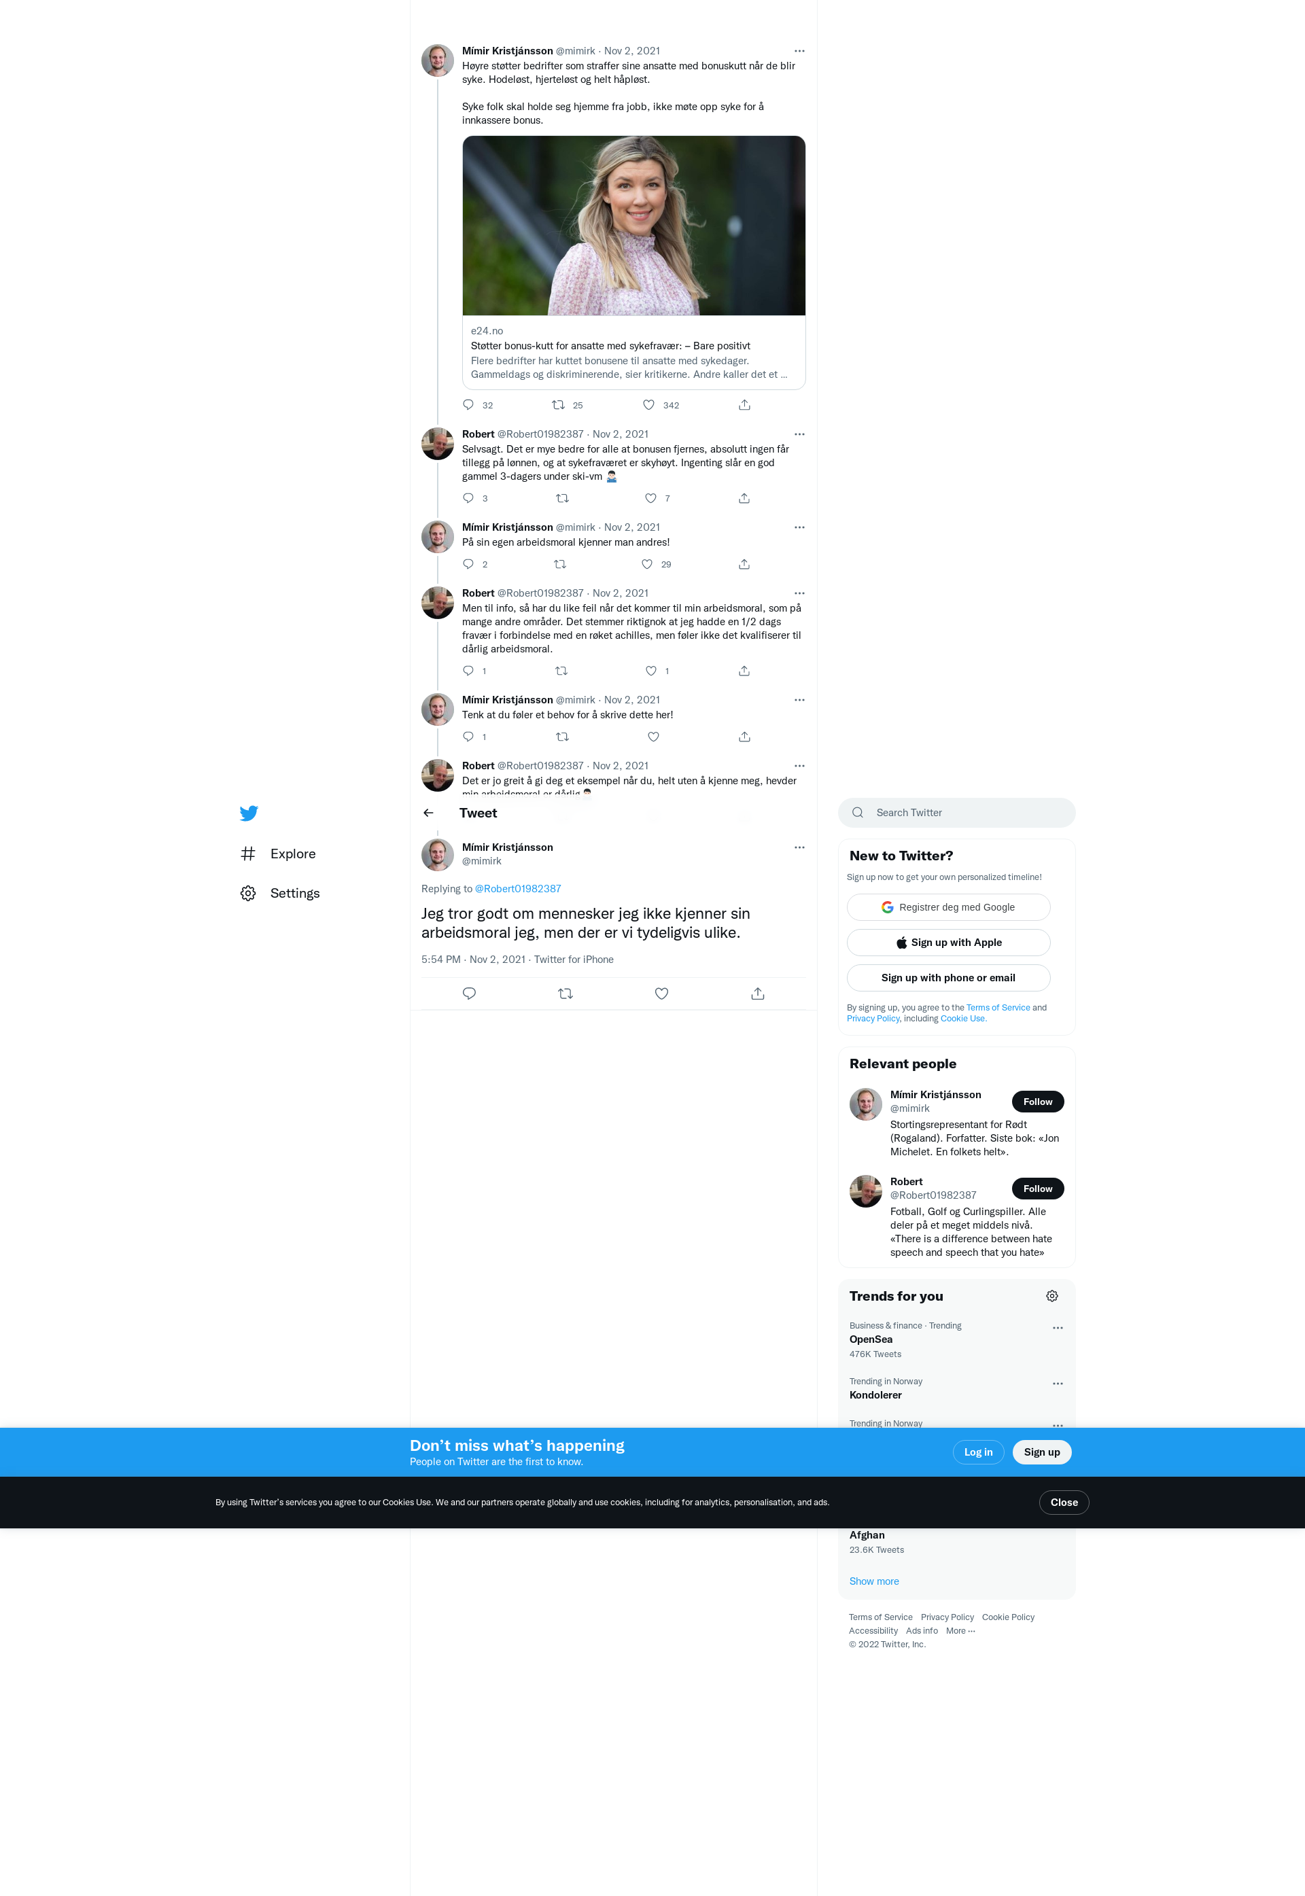1305x1896 pixels.
Task: Open Ads info footer link
Action: 922,1631
